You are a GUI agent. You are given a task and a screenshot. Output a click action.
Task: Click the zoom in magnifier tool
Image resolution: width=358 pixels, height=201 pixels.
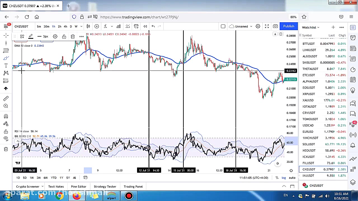(x=6, y=106)
